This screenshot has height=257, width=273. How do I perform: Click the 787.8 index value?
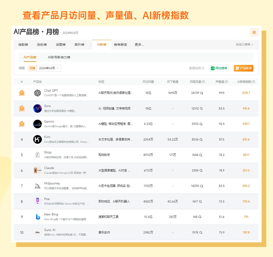(x=246, y=232)
